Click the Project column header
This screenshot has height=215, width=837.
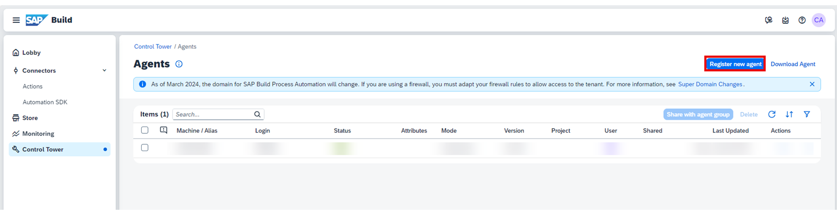click(561, 131)
